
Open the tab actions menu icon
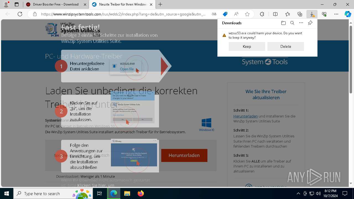click(x=17, y=4)
